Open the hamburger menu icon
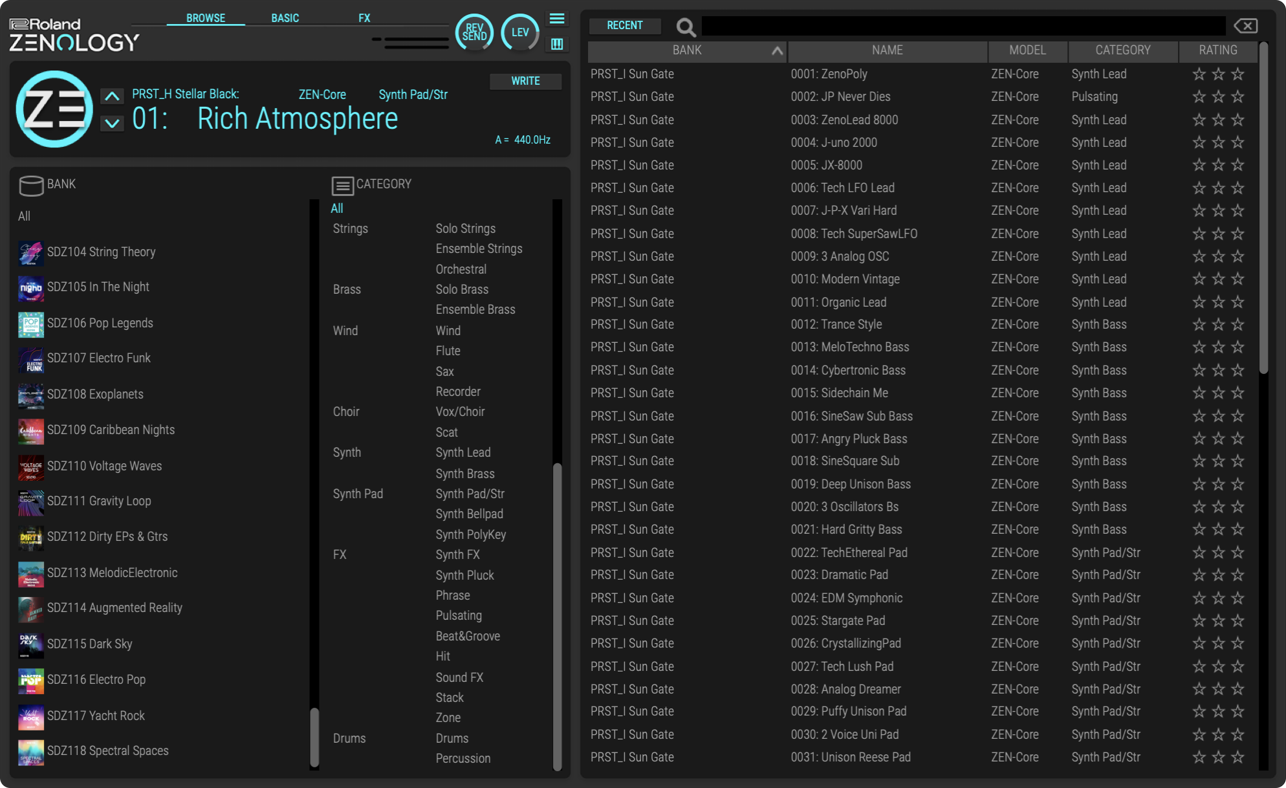This screenshot has height=788, width=1286. (557, 19)
